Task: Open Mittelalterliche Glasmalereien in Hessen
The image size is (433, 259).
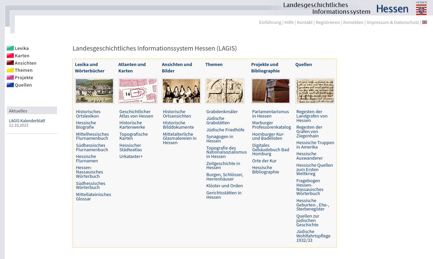Action: coord(180,138)
